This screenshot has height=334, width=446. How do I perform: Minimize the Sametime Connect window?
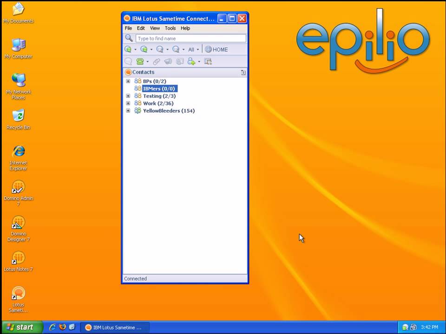[x=222, y=19]
